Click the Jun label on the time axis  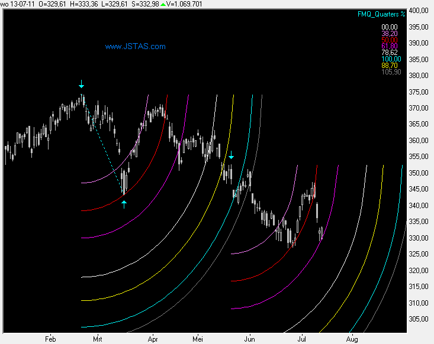pyautogui.click(x=250, y=339)
